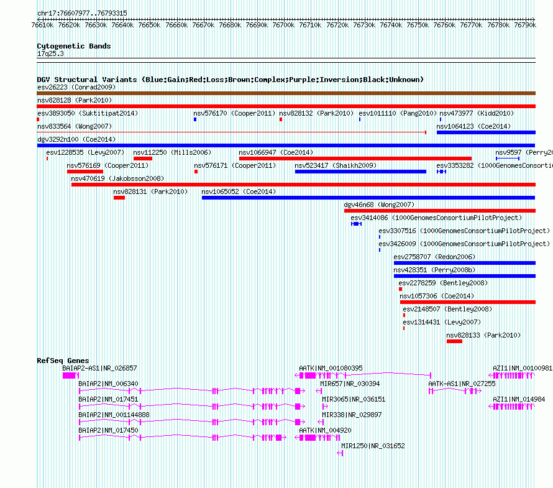The width and height of the screenshot is (553, 488).
Task: Open the esv3307516 variant label
Action: [464, 231]
